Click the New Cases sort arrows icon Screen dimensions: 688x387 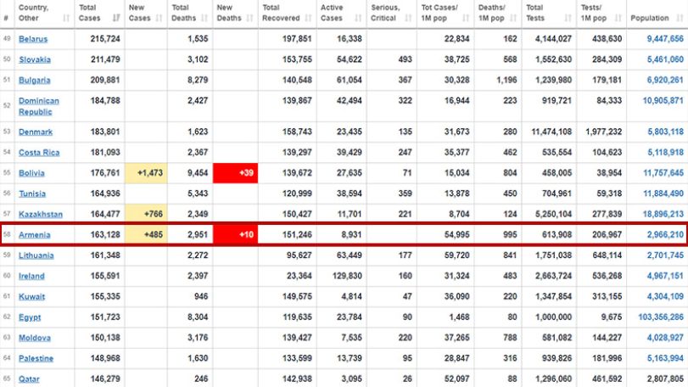tap(159, 18)
